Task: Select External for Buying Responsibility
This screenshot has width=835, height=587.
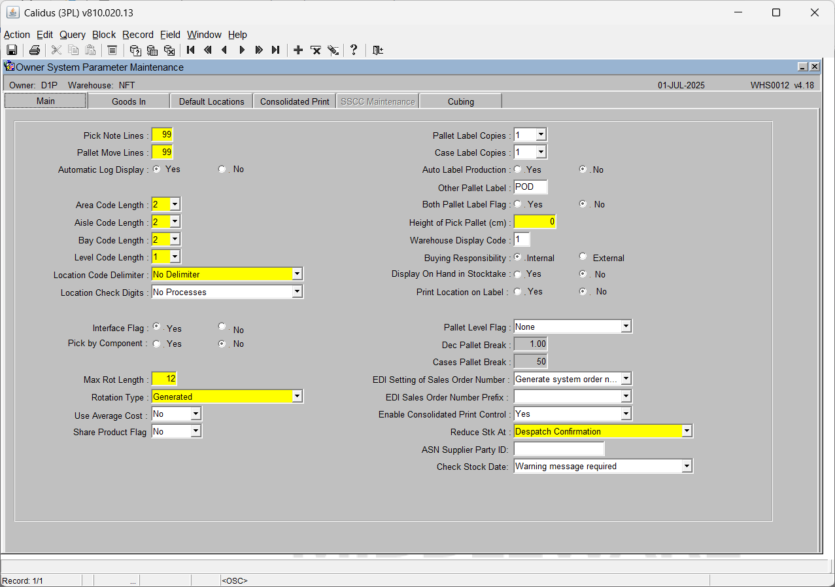Action: [583, 257]
